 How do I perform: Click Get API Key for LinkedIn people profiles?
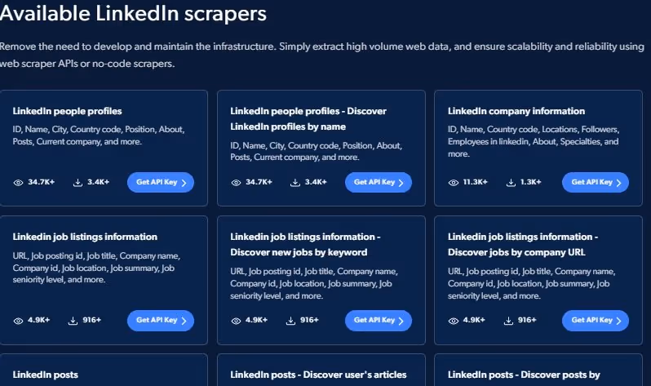(160, 183)
